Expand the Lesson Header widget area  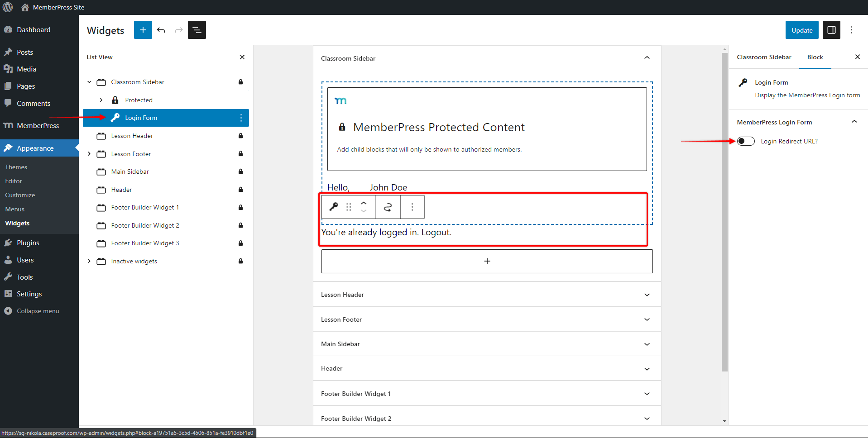pos(487,295)
